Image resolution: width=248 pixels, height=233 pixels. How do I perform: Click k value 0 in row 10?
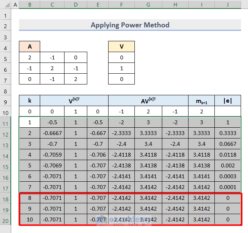click(30, 111)
